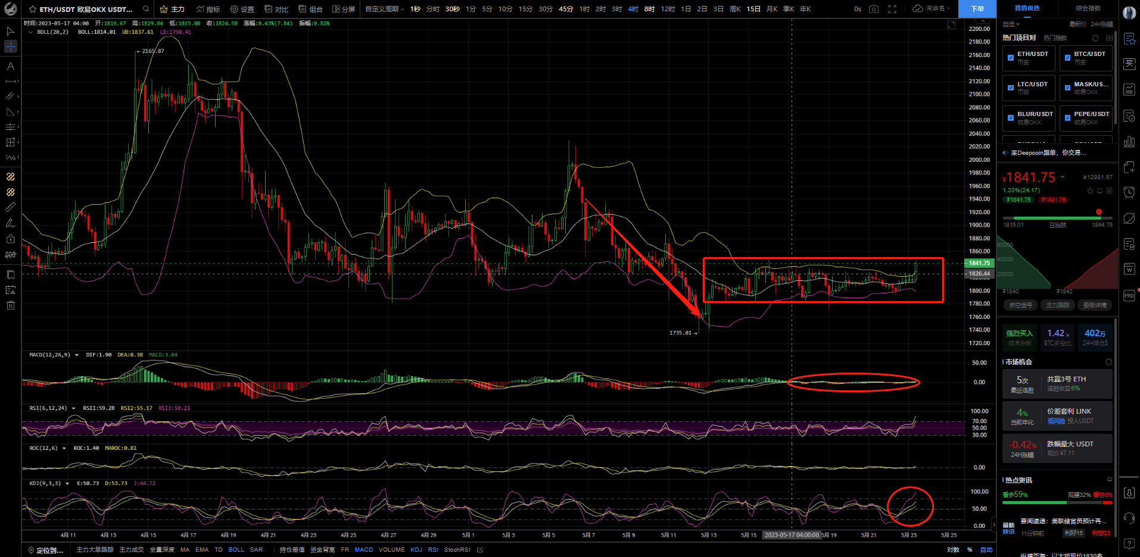Select the text annotation tool
1140x557 pixels.
[x=10, y=66]
